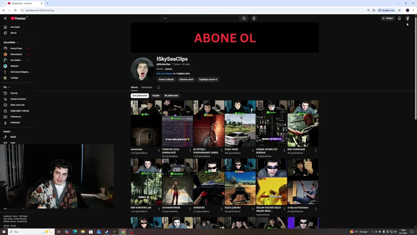Open Videolarınız in sidebar
This screenshot has height=235, width=417.
pyautogui.click(x=17, y=117)
